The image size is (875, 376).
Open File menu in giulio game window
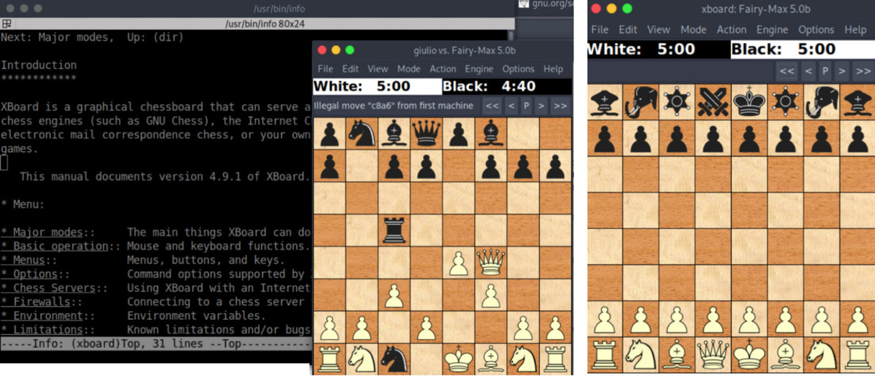coord(325,68)
